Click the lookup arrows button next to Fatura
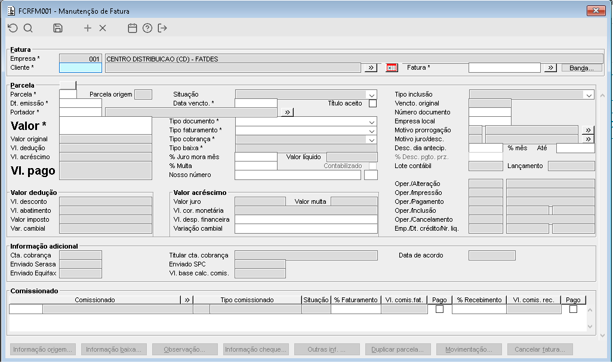 (550, 68)
